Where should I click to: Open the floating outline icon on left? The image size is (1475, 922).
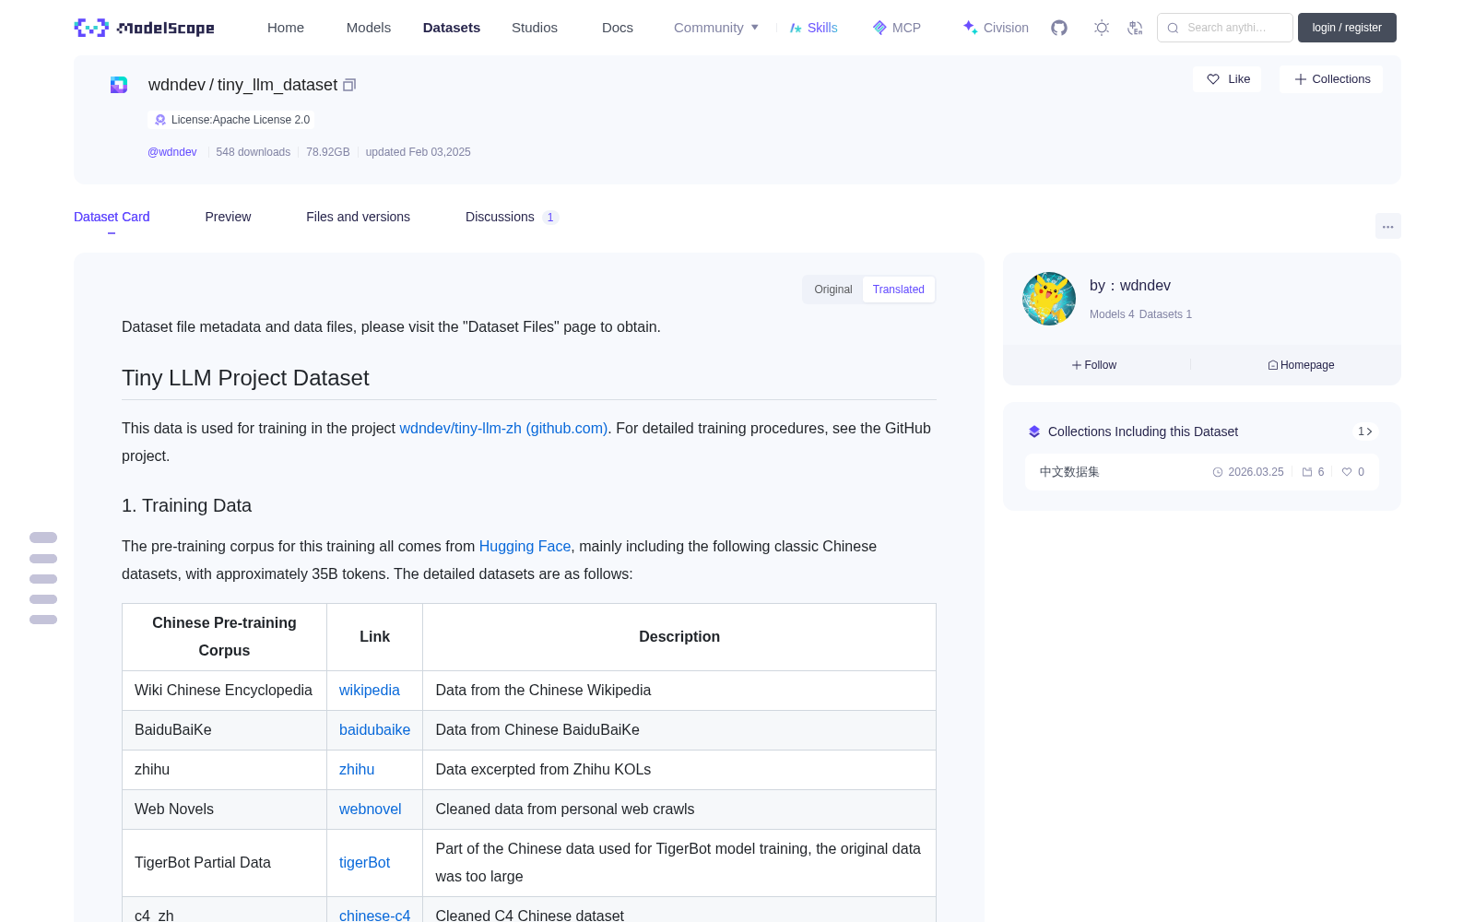(43, 578)
